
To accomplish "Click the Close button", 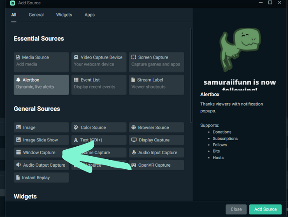I will tap(236, 209).
